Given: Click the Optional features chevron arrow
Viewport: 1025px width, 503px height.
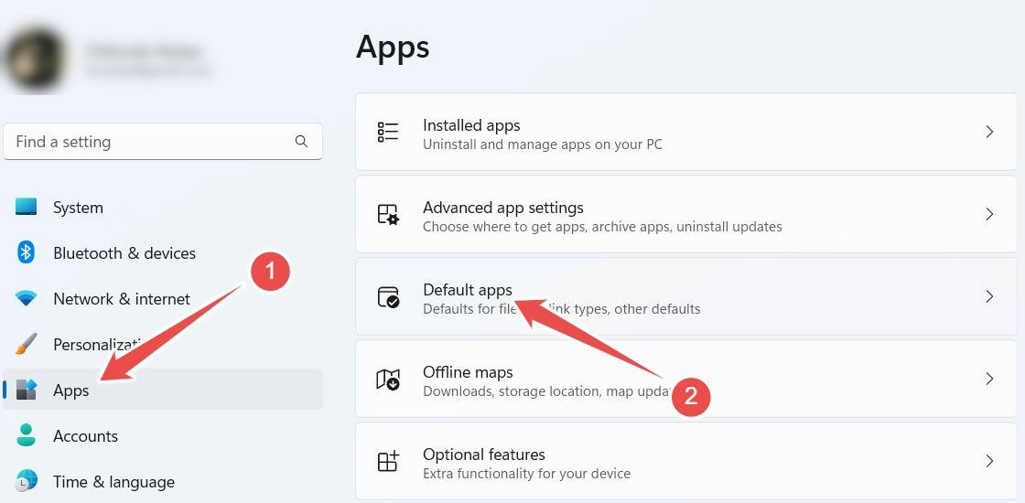Looking at the screenshot, I should pos(989,461).
